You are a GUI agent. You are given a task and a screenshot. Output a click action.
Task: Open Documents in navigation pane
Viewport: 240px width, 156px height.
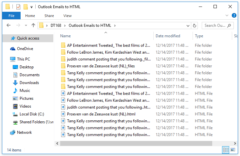click(x=29, y=75)
